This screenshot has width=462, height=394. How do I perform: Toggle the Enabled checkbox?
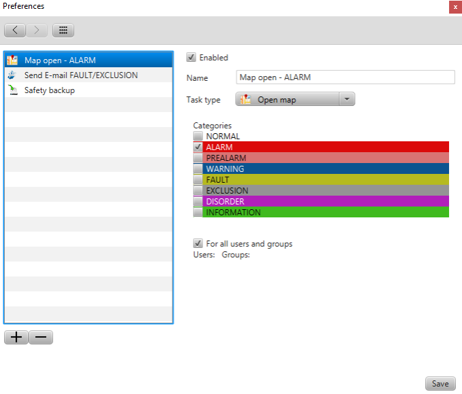pos(192,58)
